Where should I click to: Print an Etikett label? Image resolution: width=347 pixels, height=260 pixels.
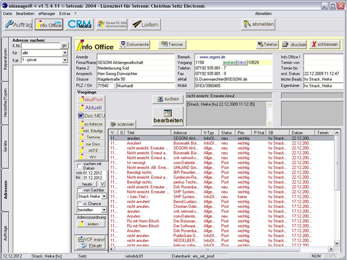coord(91,246)
